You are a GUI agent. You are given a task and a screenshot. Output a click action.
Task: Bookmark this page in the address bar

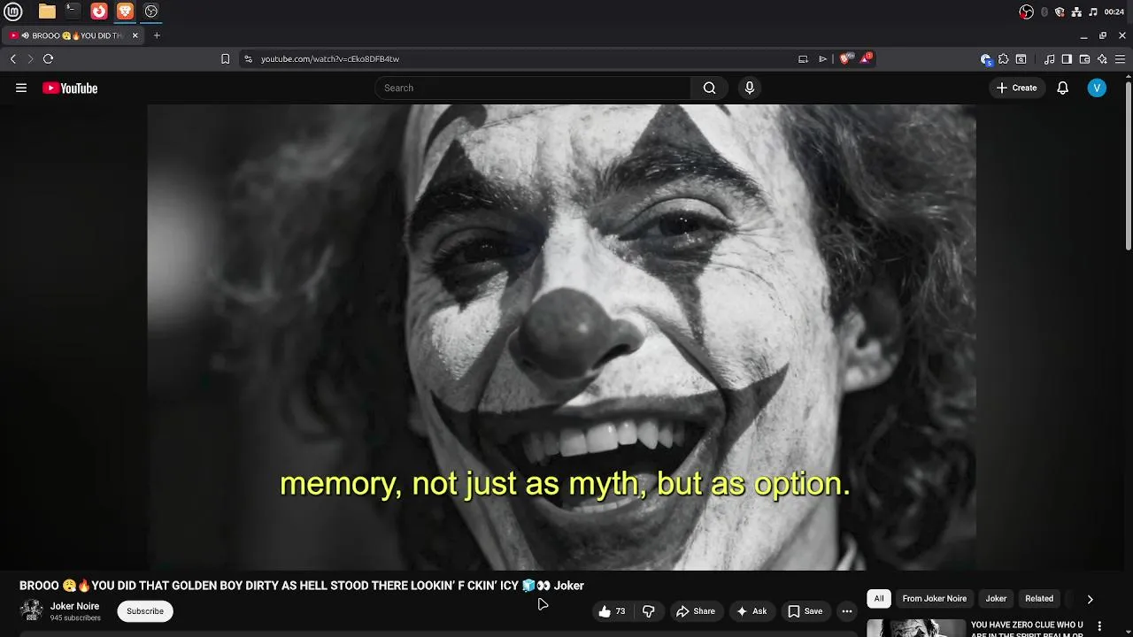point(225,58)
